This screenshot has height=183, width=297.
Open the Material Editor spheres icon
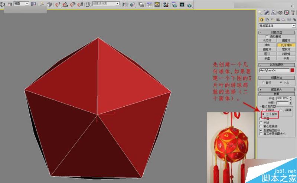pyautogui.click(x=166, y=4)
